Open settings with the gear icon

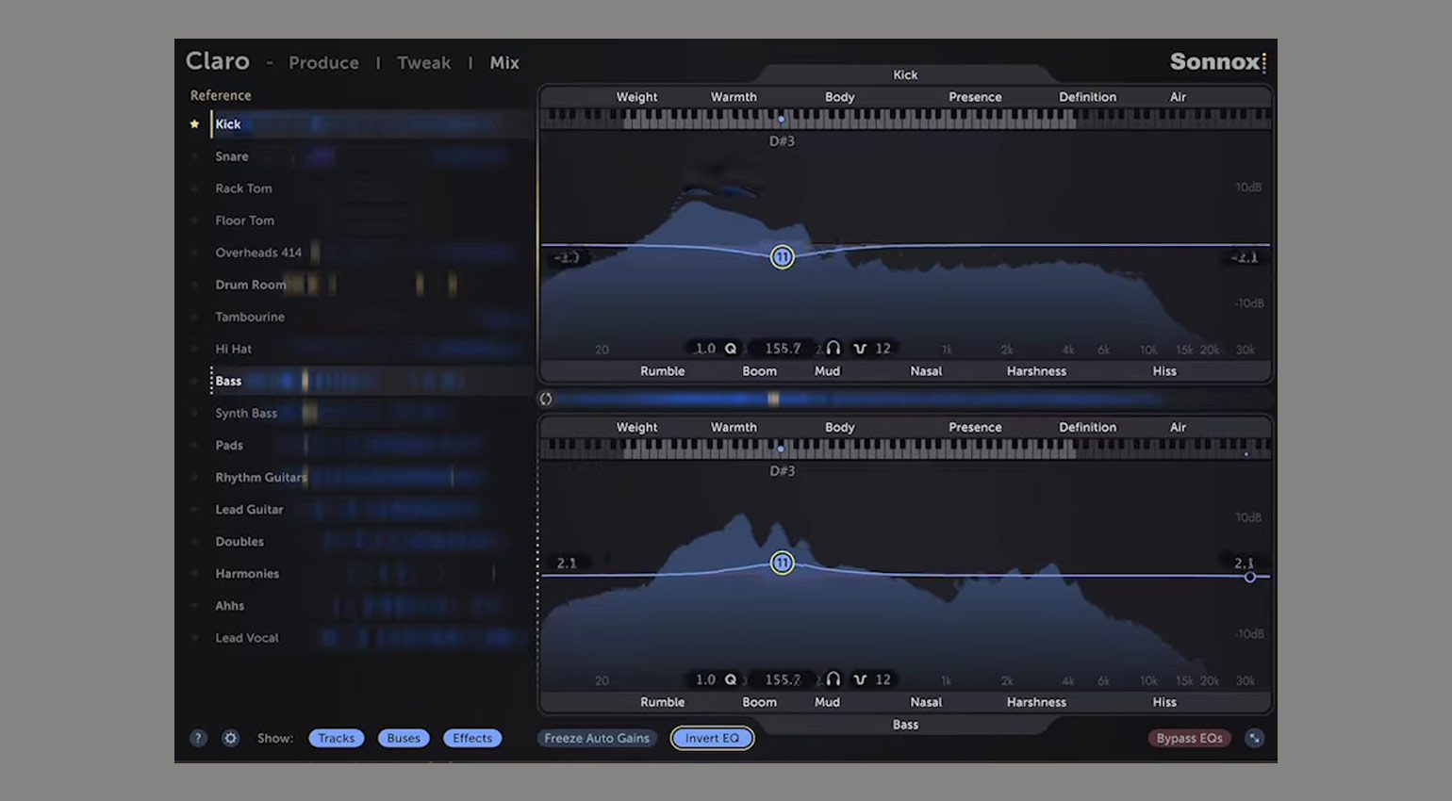click(x=230, y=738)
